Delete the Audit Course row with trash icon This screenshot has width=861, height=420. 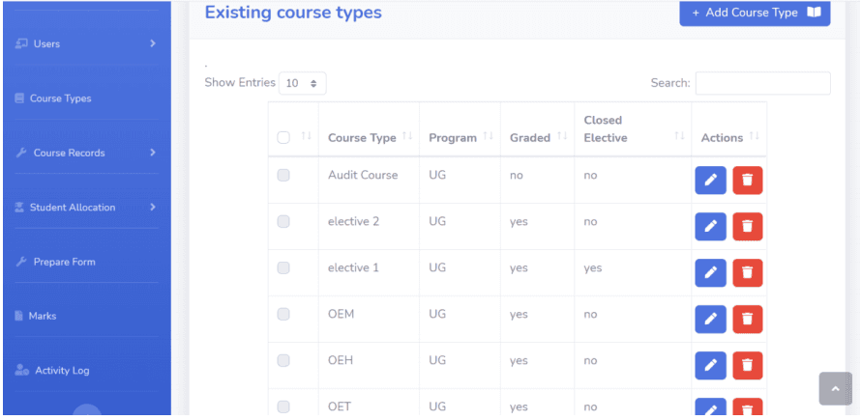(748, 181)
